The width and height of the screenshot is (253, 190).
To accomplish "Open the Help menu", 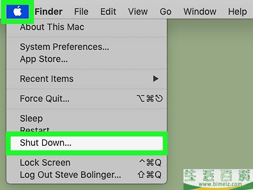I will pos(237,11).
